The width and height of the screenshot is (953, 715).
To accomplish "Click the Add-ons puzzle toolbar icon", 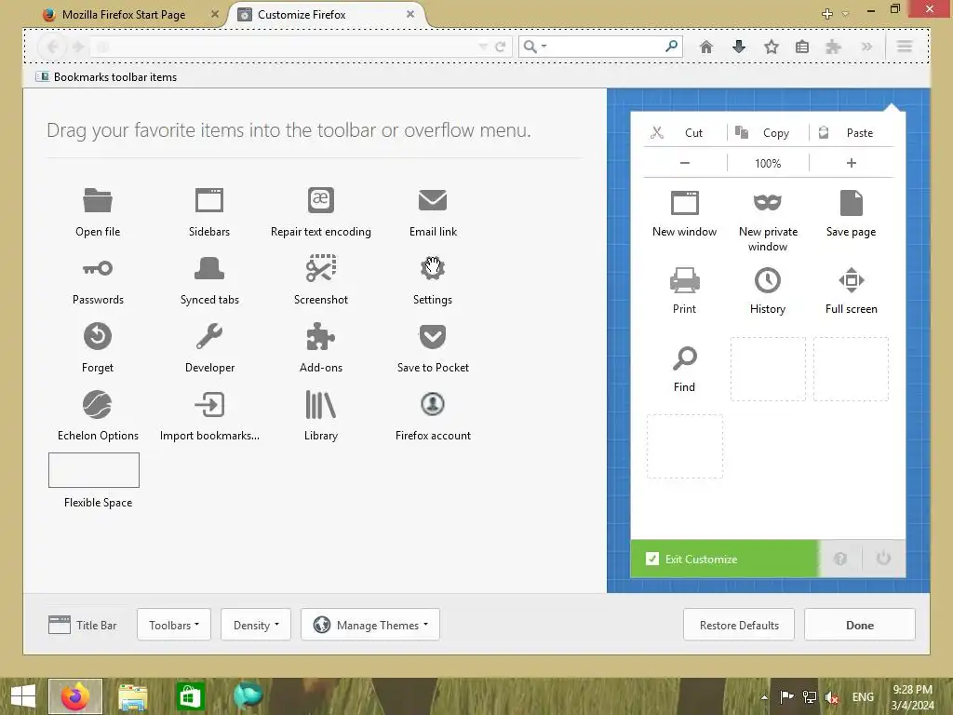I will tap(833, 47).
